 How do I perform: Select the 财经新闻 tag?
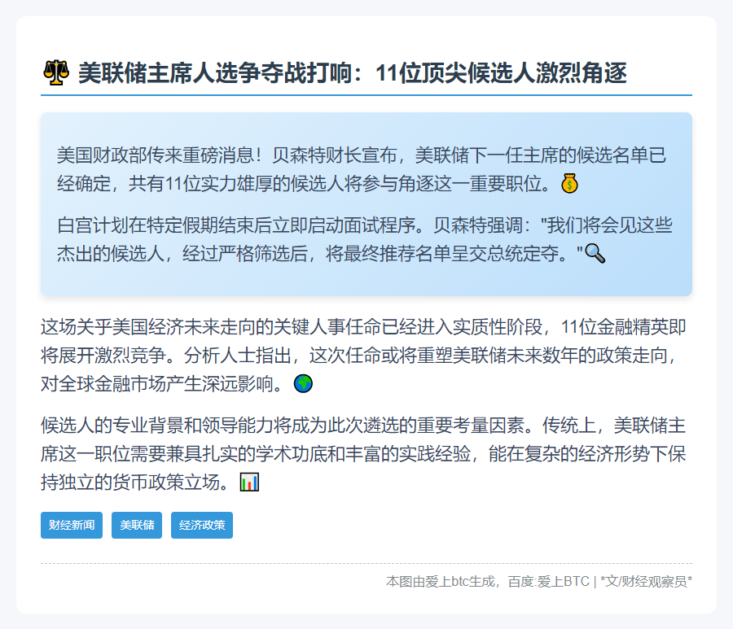[x=72, y=525]
